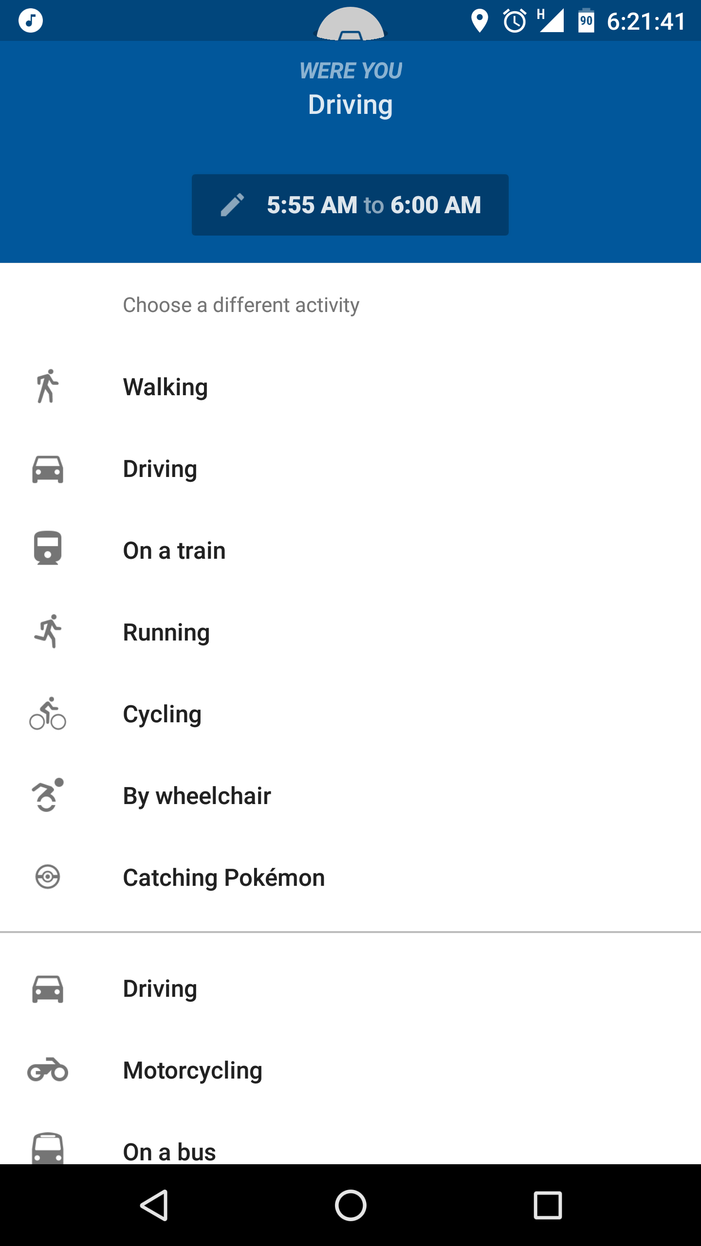
Task: Choose By wheelchair option
Action: coord(197,796)
